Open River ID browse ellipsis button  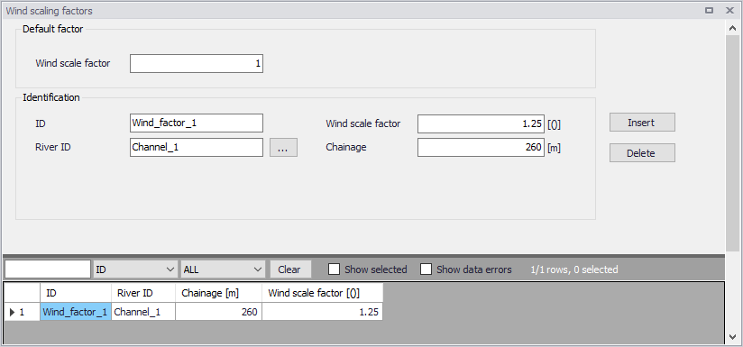(283, 147)
